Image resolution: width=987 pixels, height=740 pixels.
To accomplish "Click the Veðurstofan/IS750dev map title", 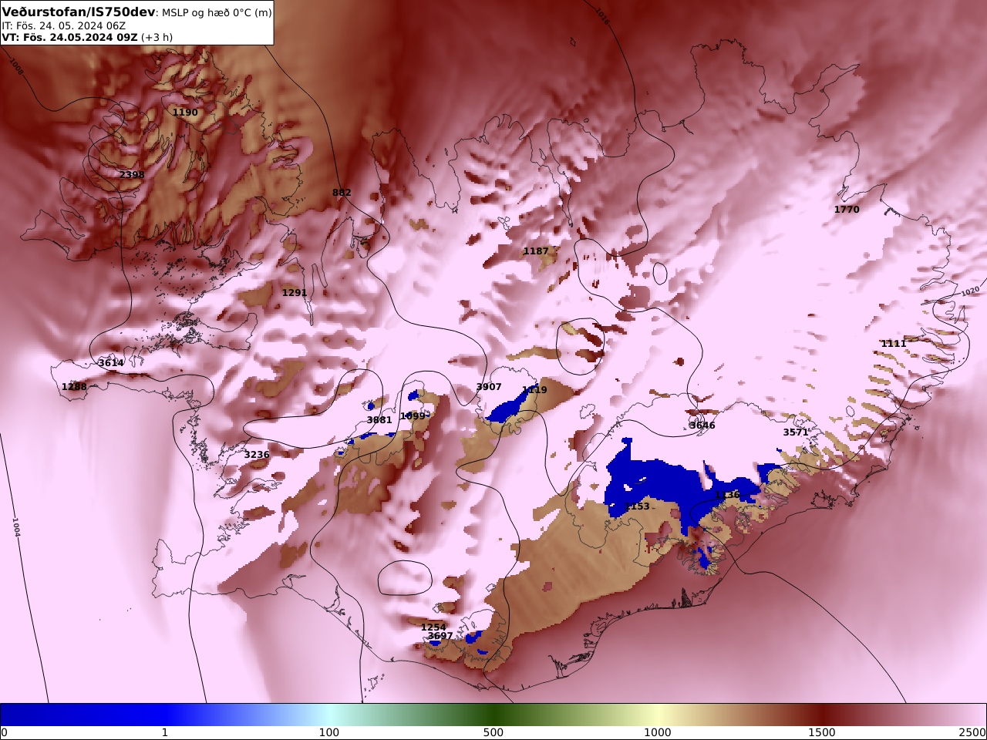I will click(x=79, y=12).
